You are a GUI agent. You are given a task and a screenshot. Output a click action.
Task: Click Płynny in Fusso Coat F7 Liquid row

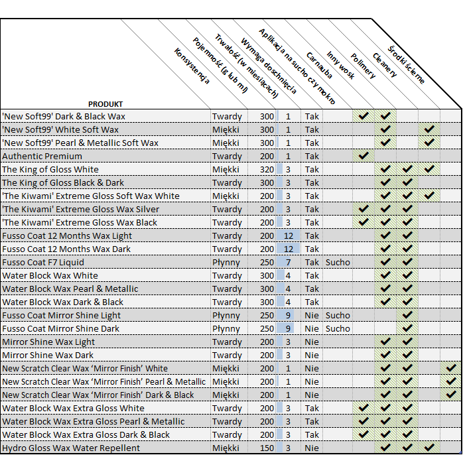226,262
